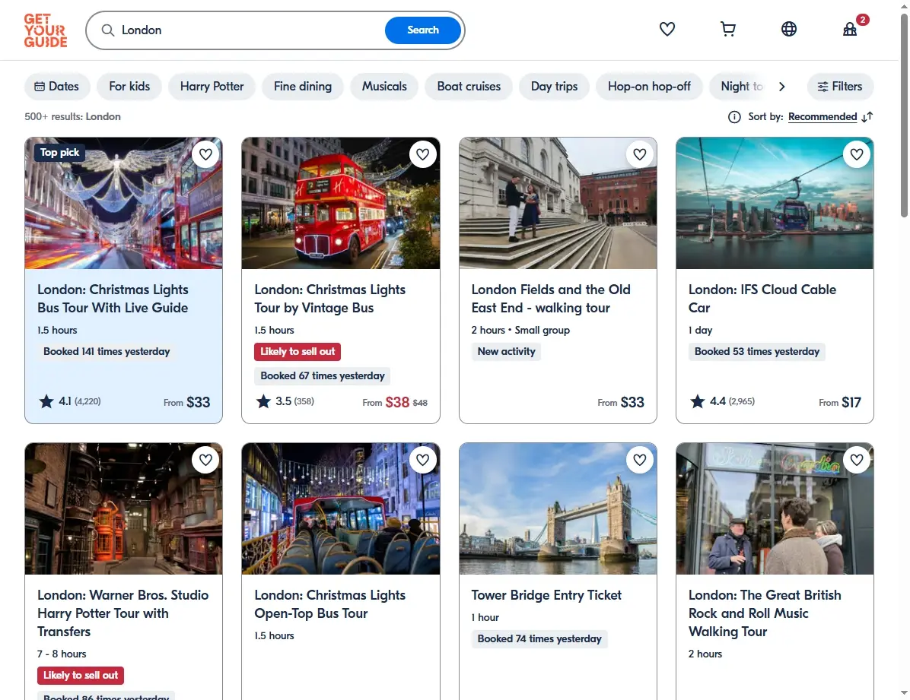Click Likely to sell out on Harry Potter tour
The image size is (910, 700).
(81, 676)
